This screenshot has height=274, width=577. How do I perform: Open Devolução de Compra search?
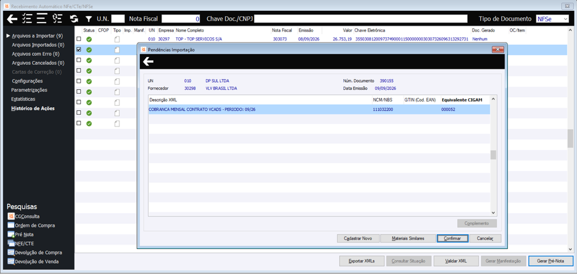coord(35,253)
